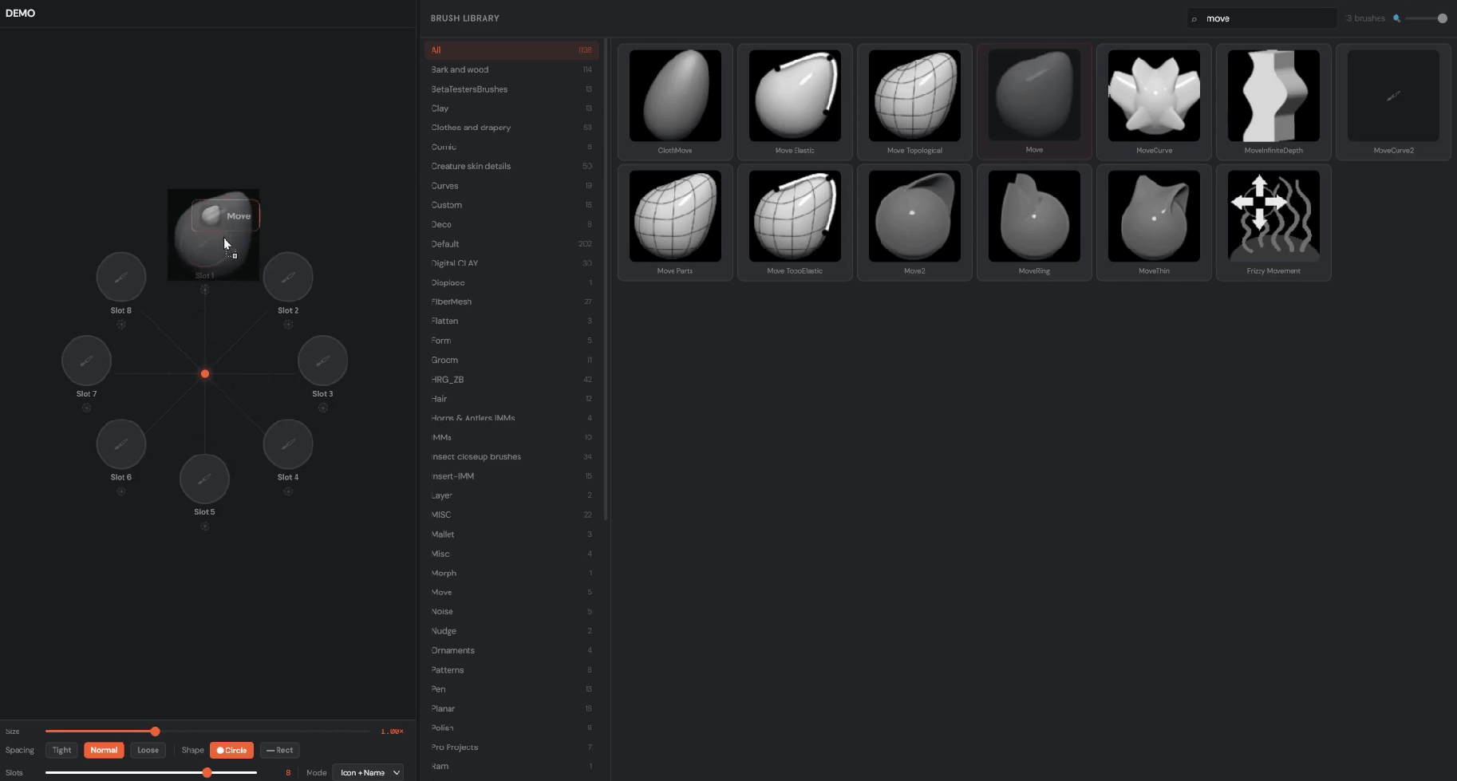Click the plus icon under Slot 3

coord(322,408)
